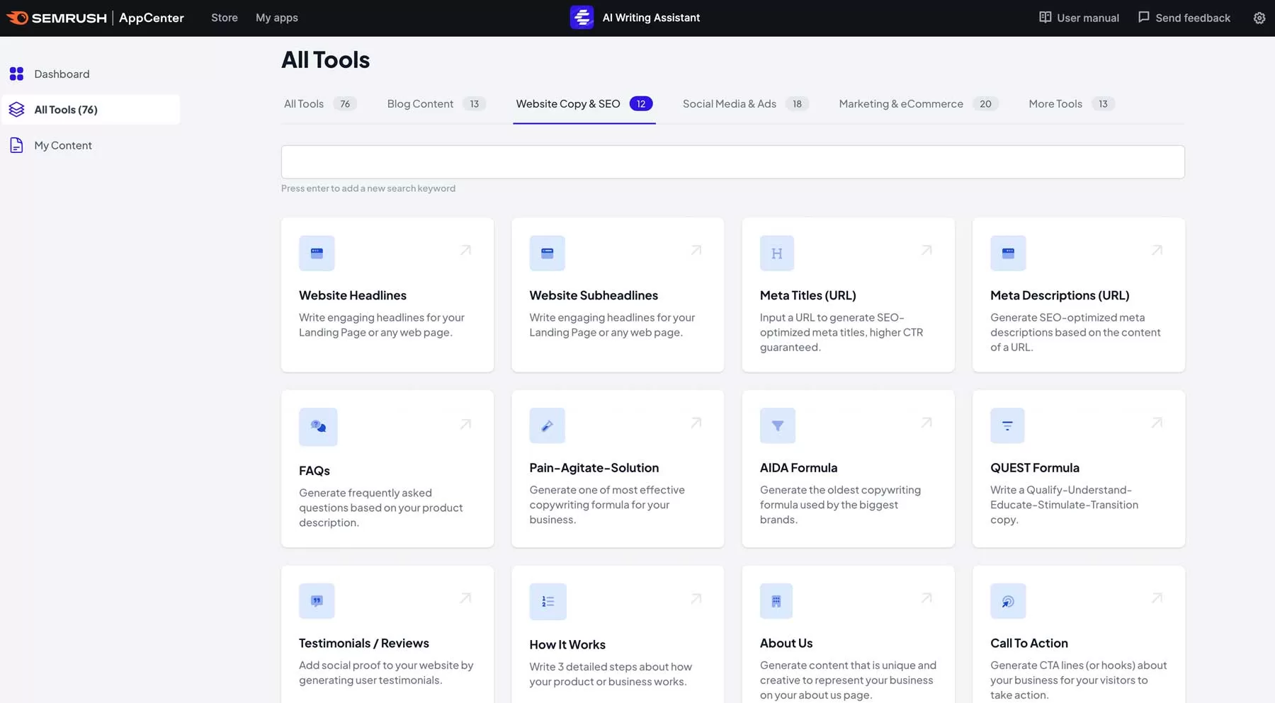Click the Call To Action target icon
Image resolution: width=1275 pixels, height=703 pixels.
click(1007, 601)
